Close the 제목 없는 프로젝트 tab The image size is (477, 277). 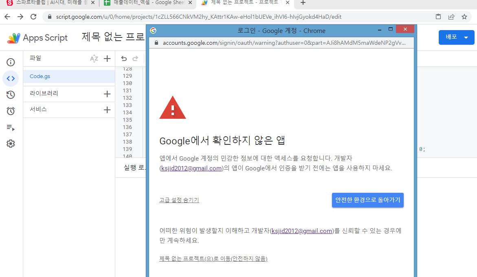point(288,2)
